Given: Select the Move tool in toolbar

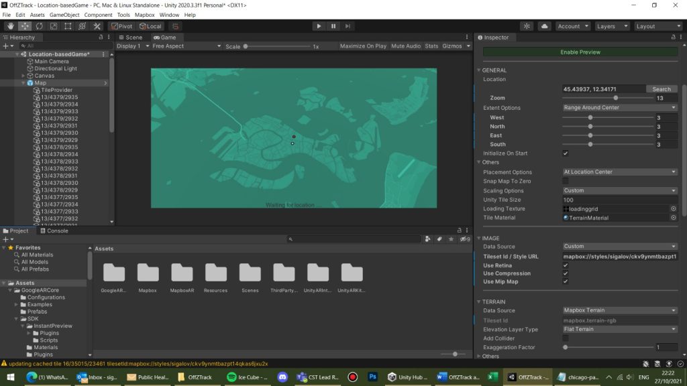Looking at the screenshot, I should click(25, 26).
